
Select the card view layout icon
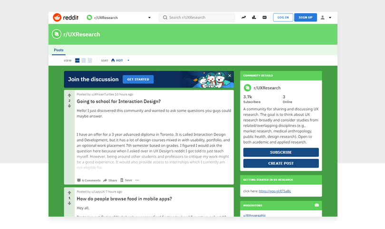click(77, 60)
